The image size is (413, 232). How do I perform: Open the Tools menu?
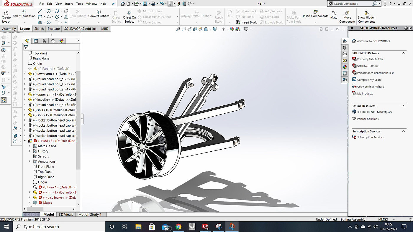pyautogui.click(x=79, y=4)
